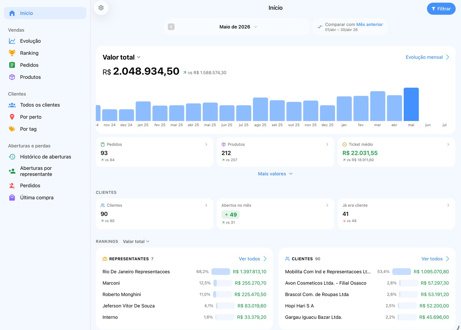Click Ver todos for Representantes
This screenshot has height=330, width=461.
[253, 259]
